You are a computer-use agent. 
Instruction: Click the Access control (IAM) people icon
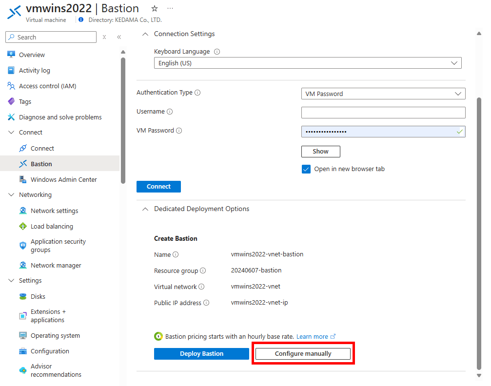[x=11, y=86]
